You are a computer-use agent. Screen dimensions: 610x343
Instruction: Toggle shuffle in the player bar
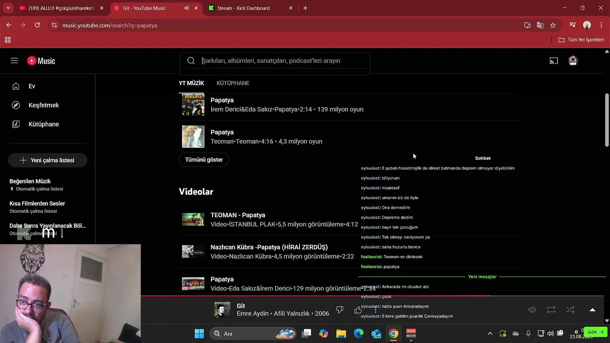pos(570,310)
